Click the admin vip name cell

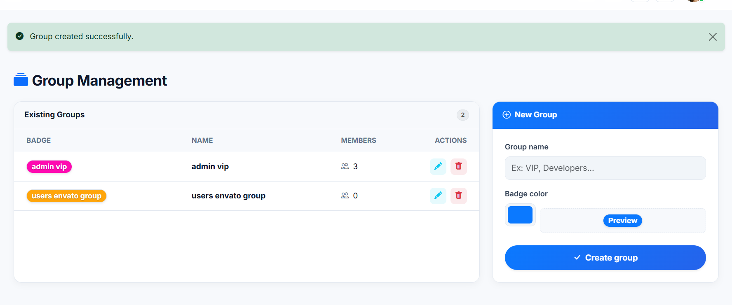210,166
